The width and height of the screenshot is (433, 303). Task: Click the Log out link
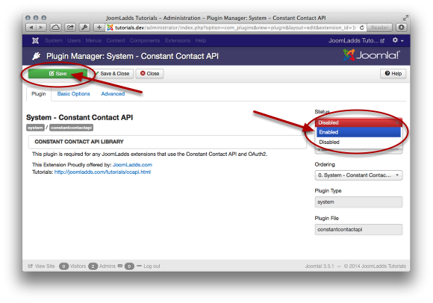coord(152,266)
